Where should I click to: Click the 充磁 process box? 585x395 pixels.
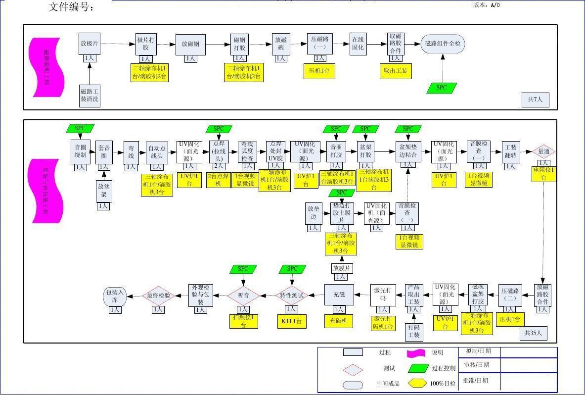click(x=339, y=295)
